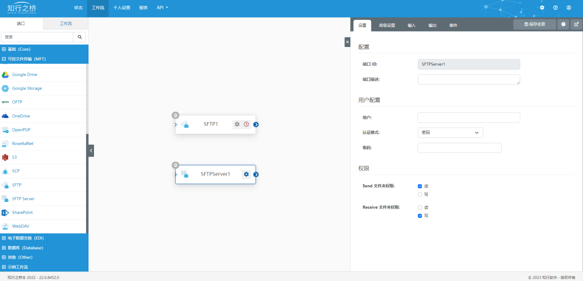Image resolution: width=583 pixels, height=281 pixels.
Task: Select the 设置 tab
Action: click(362, 25)
